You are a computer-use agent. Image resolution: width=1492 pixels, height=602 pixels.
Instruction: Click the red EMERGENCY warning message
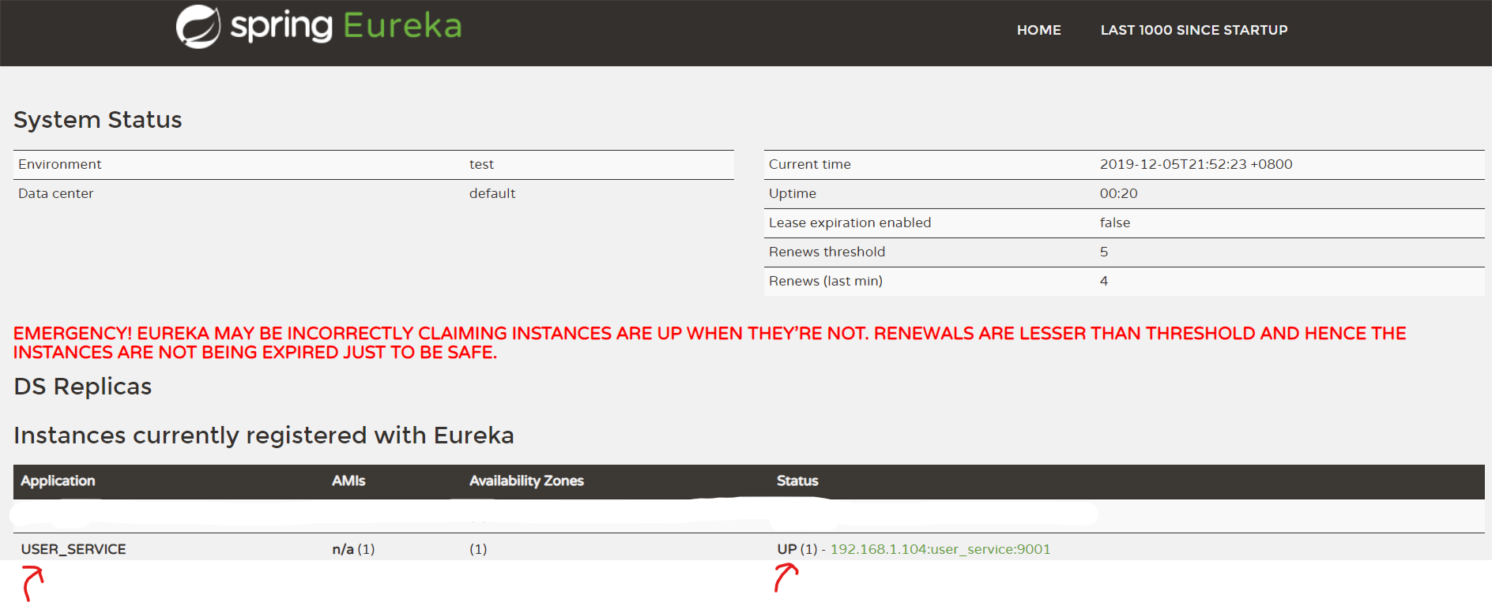click(x=710, y=342)
